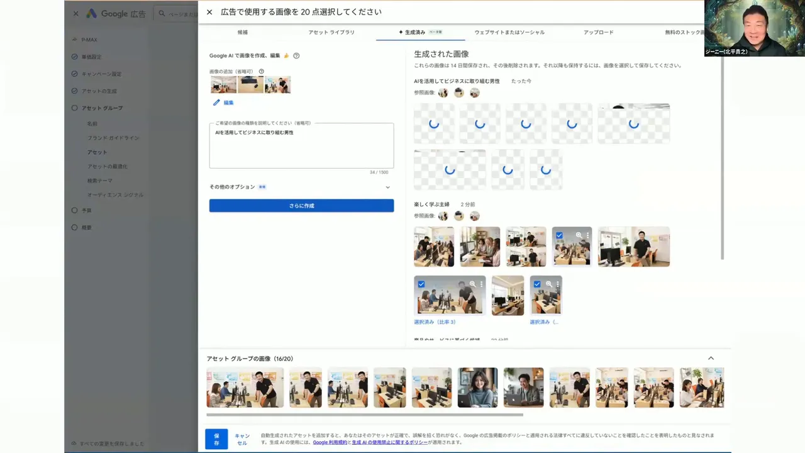Open the help icon next to 画像の追加

261,71
